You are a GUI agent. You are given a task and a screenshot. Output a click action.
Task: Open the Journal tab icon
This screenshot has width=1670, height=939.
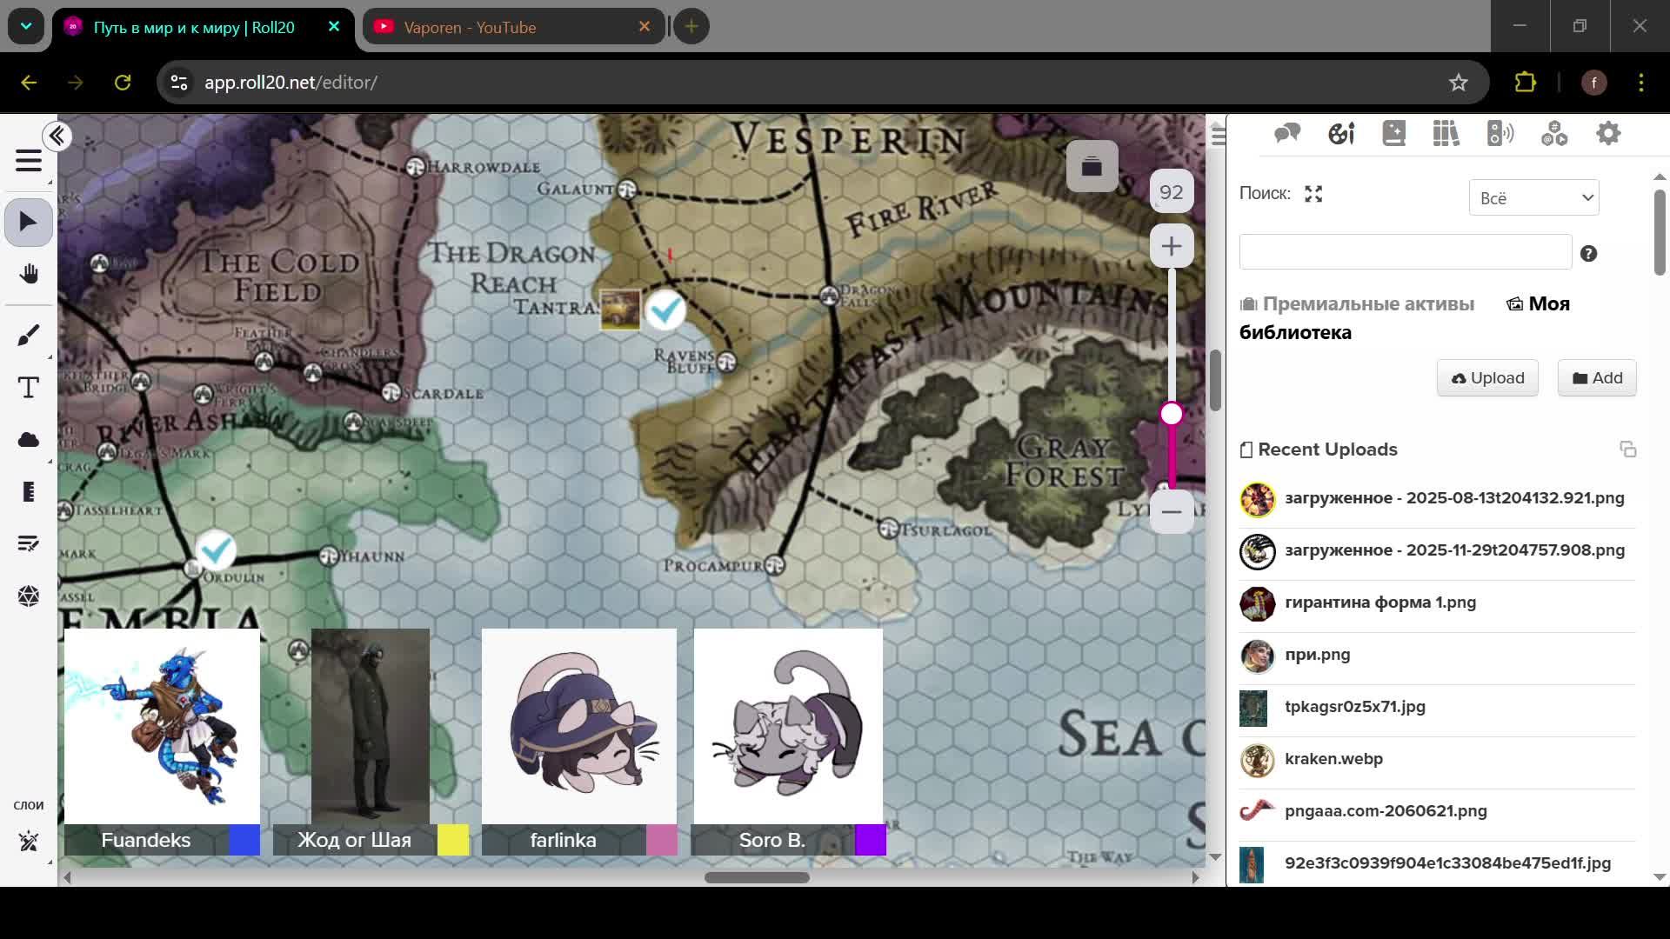[x=1393, y=134]
